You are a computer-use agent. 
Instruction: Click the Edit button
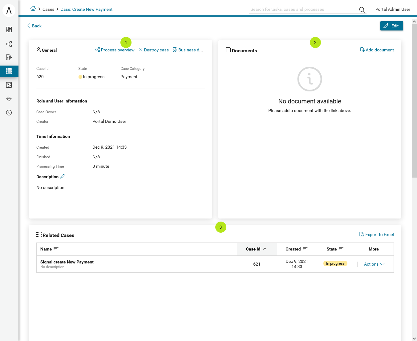pyautogui.click(x=391, y=26)
